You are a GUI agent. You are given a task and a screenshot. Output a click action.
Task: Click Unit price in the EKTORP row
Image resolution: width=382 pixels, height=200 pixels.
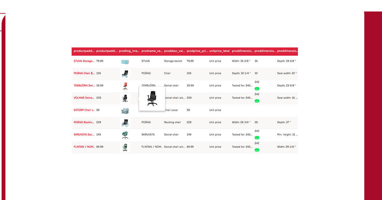215,110
